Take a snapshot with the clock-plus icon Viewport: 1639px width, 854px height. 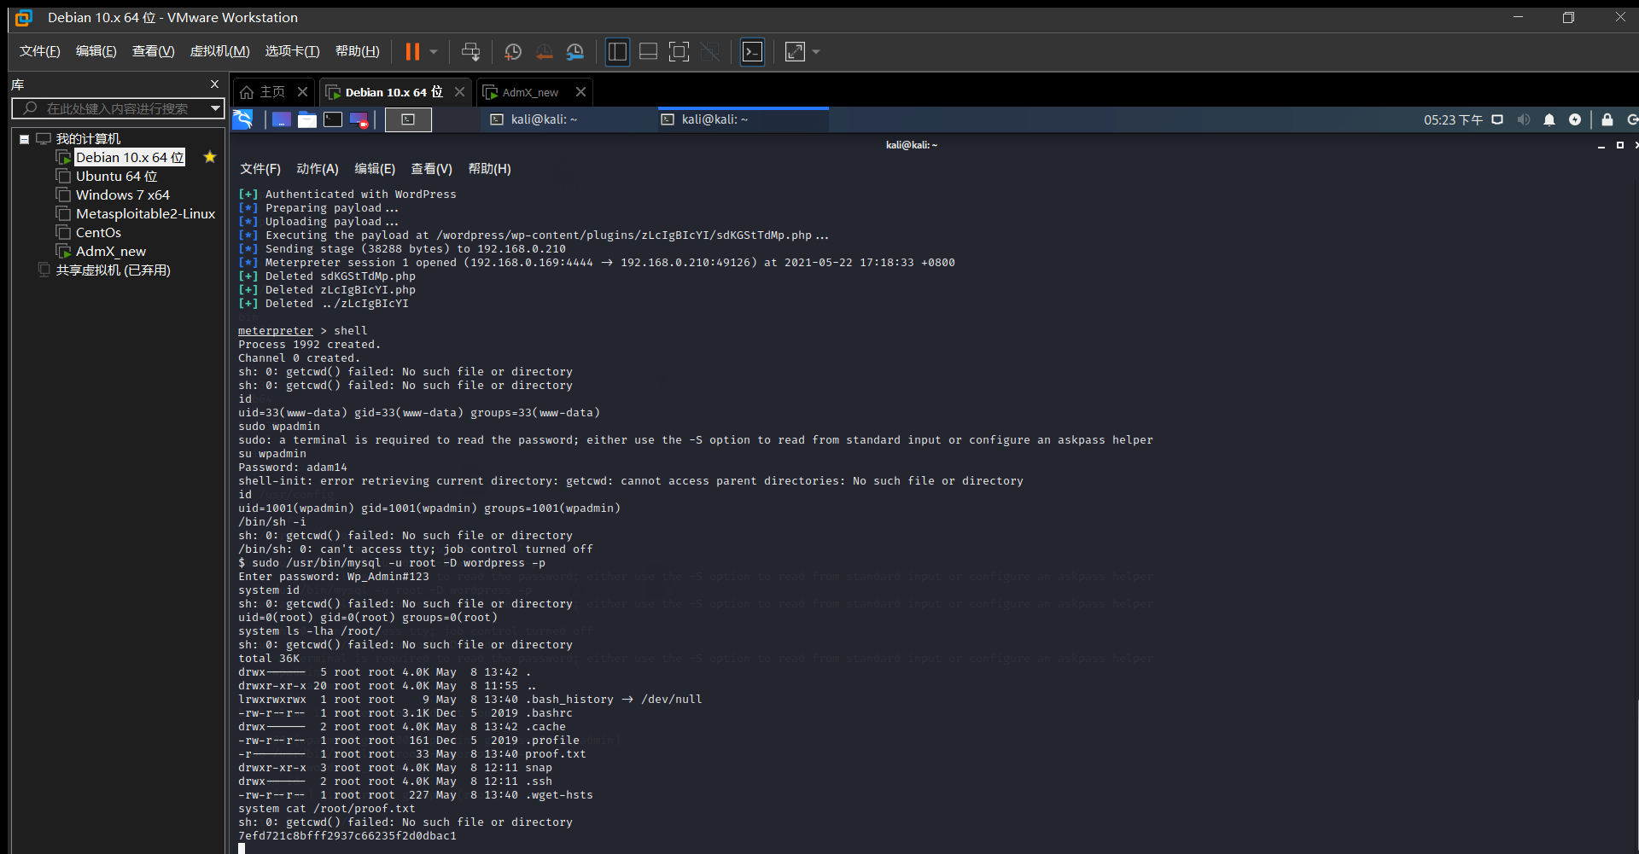(x=513, y=52)
